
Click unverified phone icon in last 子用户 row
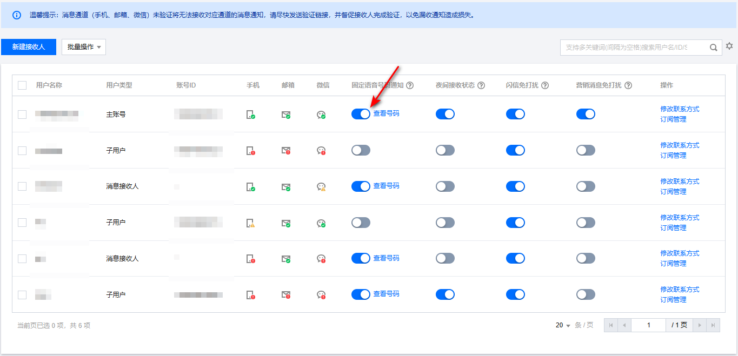250,295
